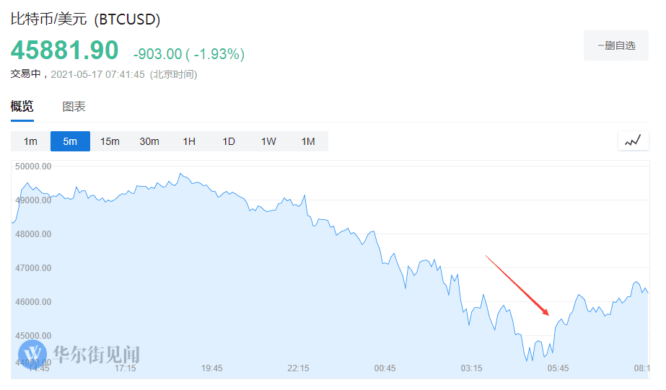Open the 概览 overview tab
666x390 pixels.
[x=22, y=107]
